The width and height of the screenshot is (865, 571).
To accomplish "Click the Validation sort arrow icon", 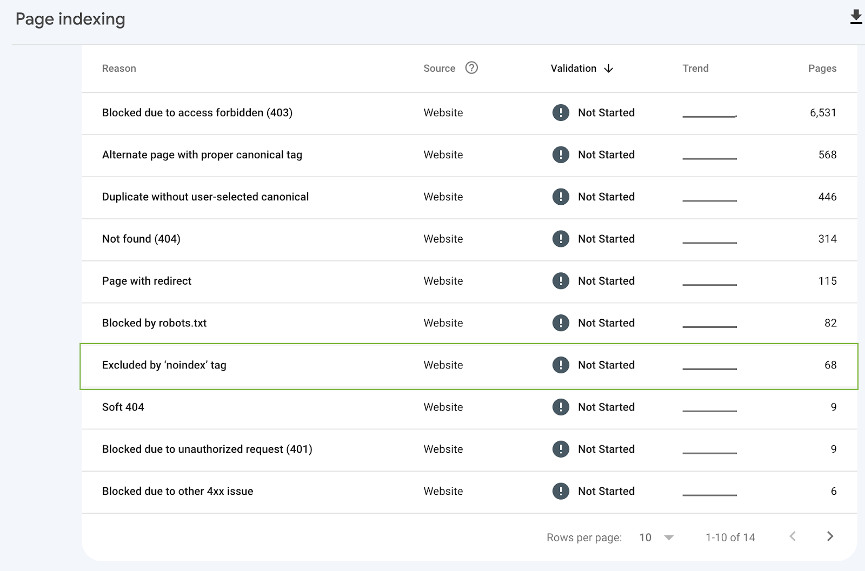I will click(x=609, y=69).
